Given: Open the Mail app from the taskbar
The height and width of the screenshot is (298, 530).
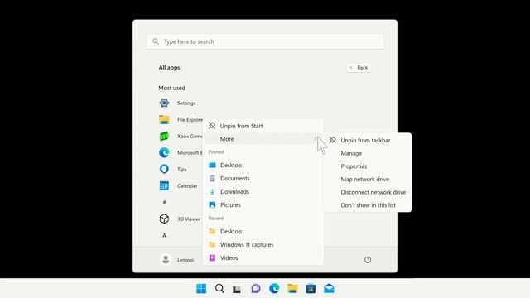Looking at the screenshot, I should coord(329,289).
